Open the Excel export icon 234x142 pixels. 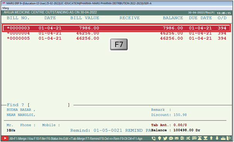[182, 138]
